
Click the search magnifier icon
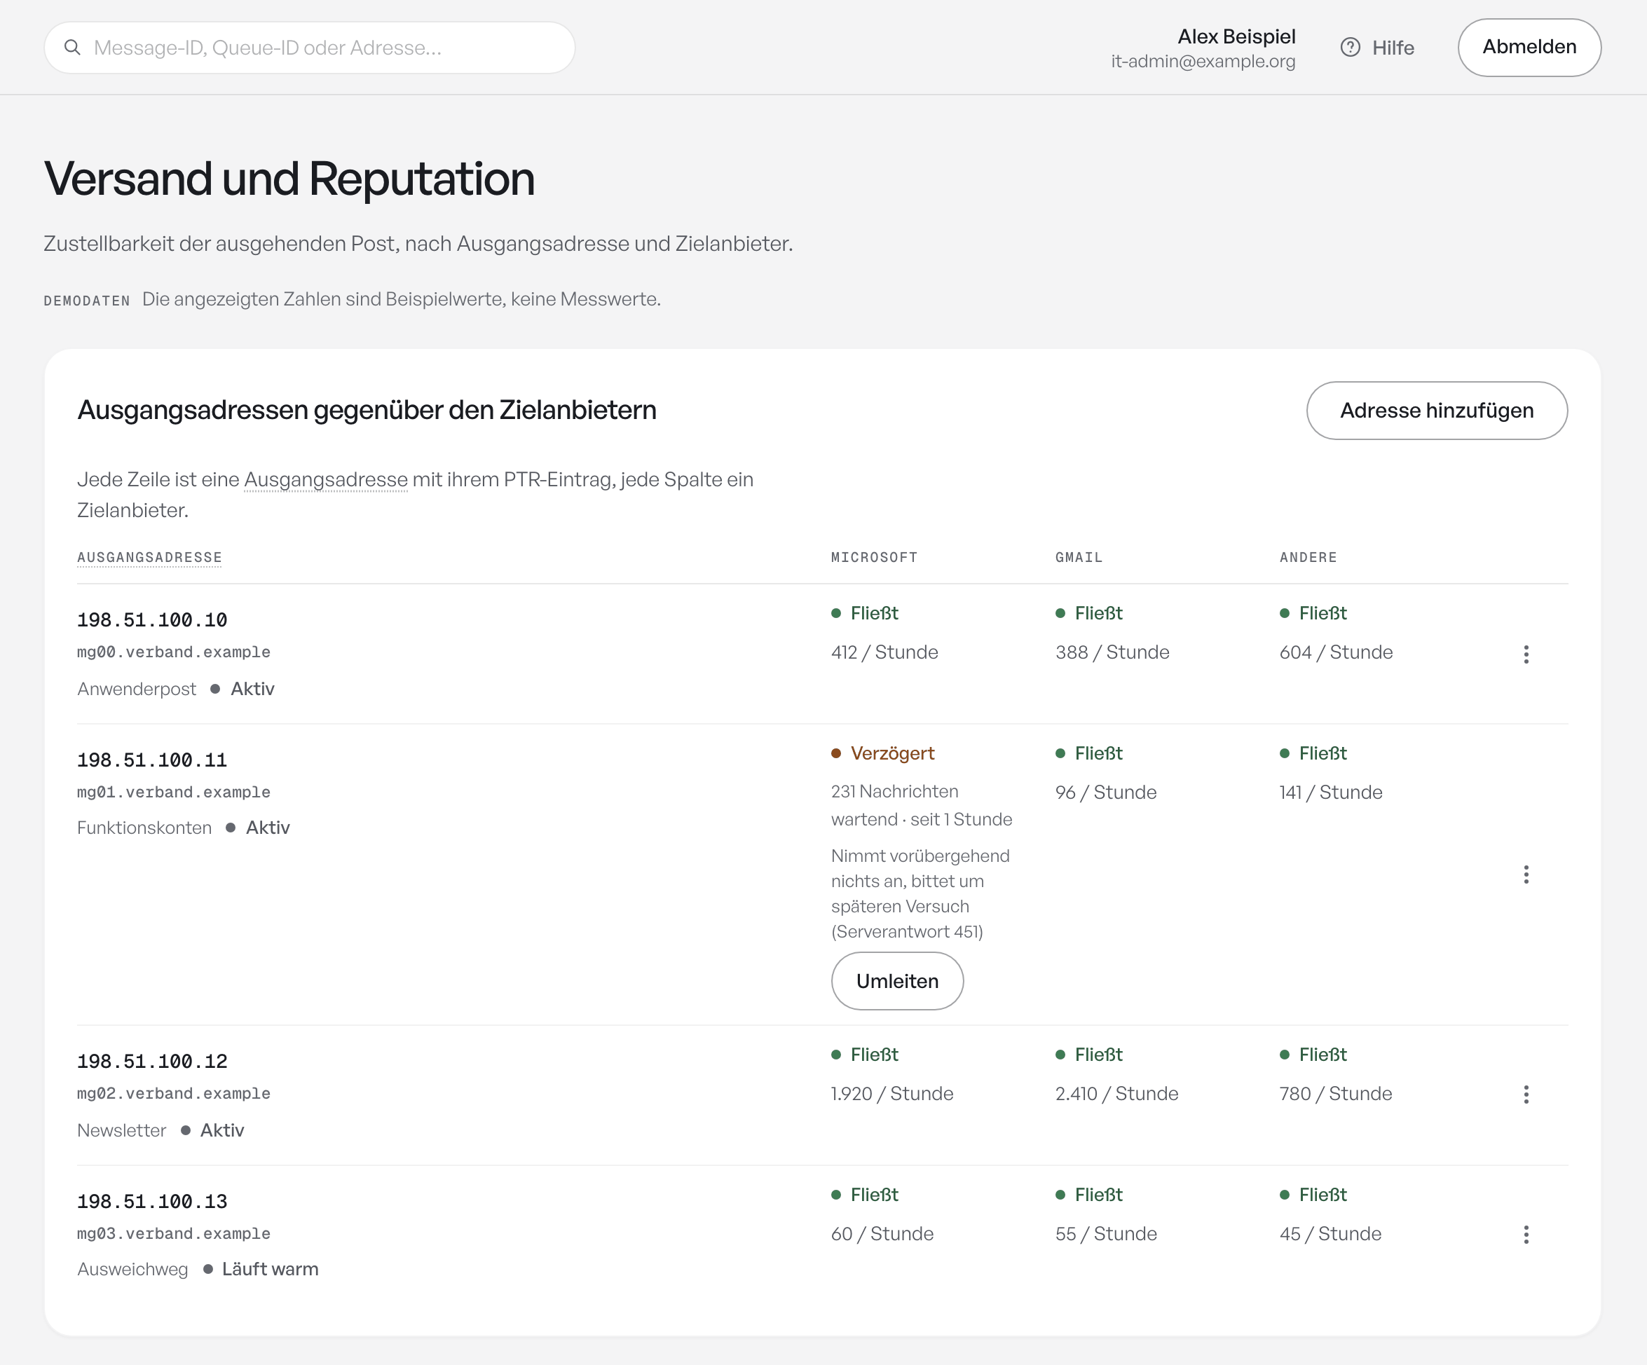click(x=72, y=48)
